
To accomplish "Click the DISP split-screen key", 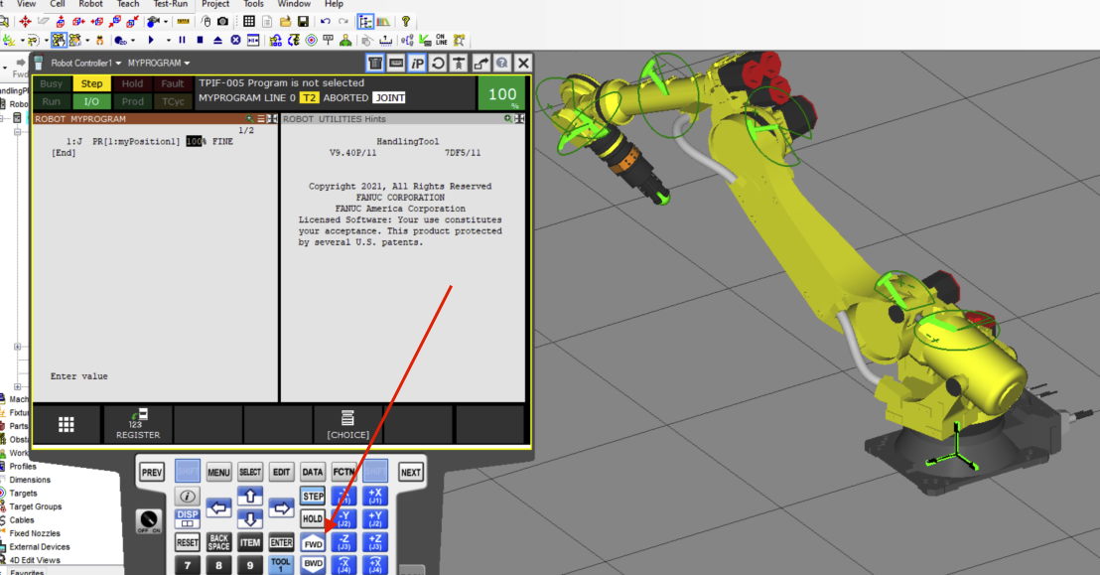I will [188, 518].
